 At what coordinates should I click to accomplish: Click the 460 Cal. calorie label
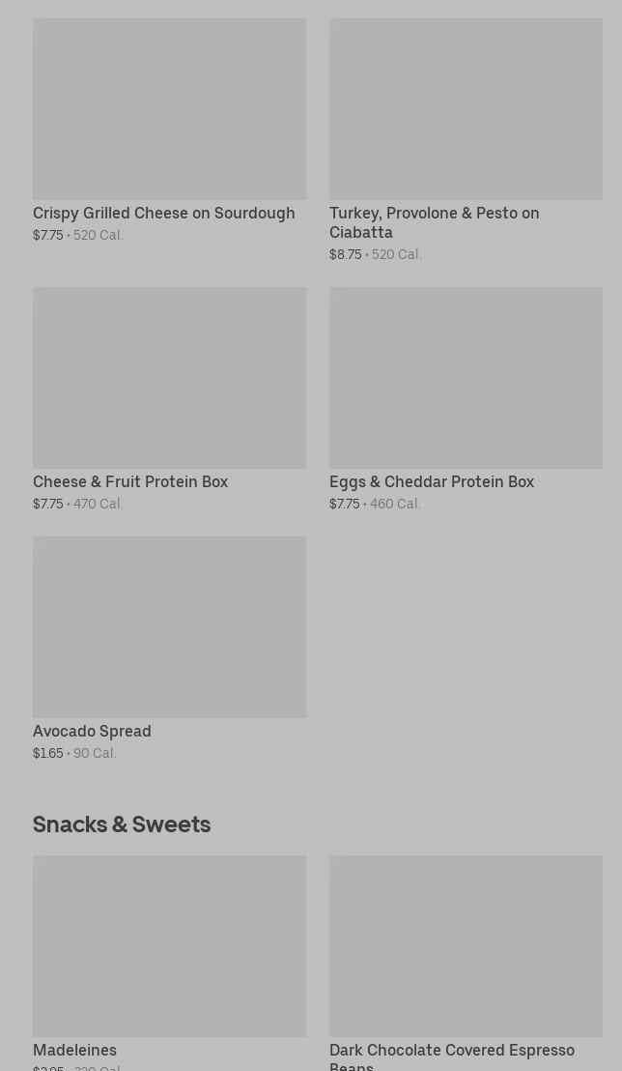(x=395, y=504)
